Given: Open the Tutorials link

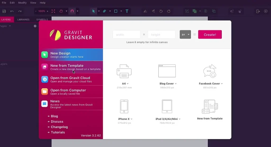Looking at the screenshot, I should click(58, 132).
